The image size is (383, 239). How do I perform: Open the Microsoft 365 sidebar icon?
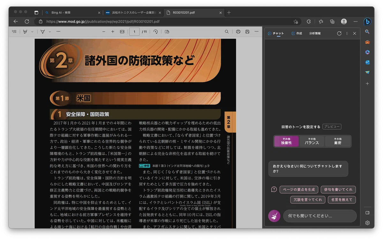(x=367, y=52)
